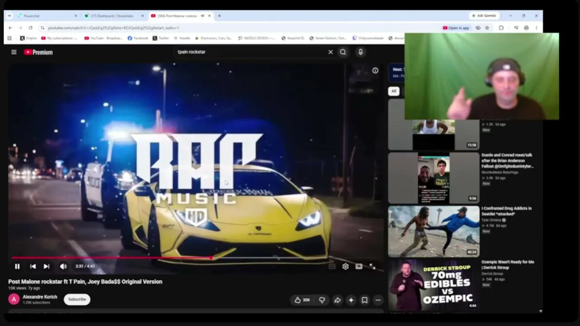Go back in browser history
The height and width of the screenshot is (326, 580).
(10, 28)
